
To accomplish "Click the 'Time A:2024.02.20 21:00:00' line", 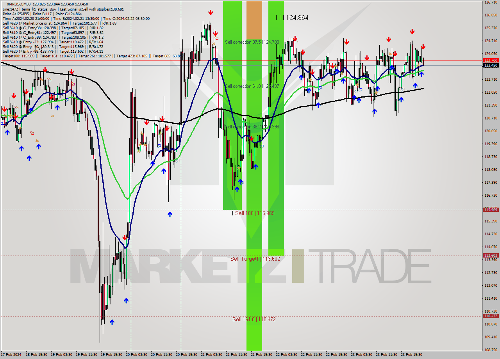I will [76, 18].
